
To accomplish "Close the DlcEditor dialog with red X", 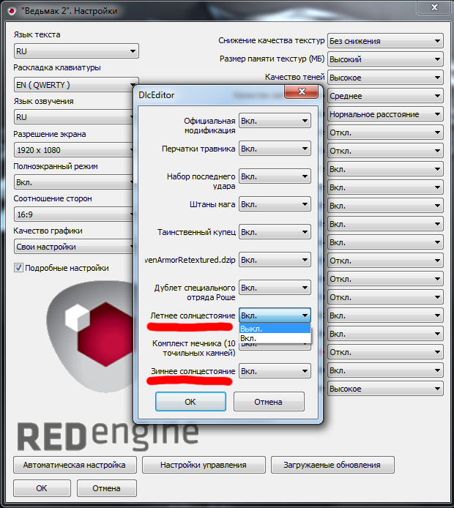I will [301, 91].
